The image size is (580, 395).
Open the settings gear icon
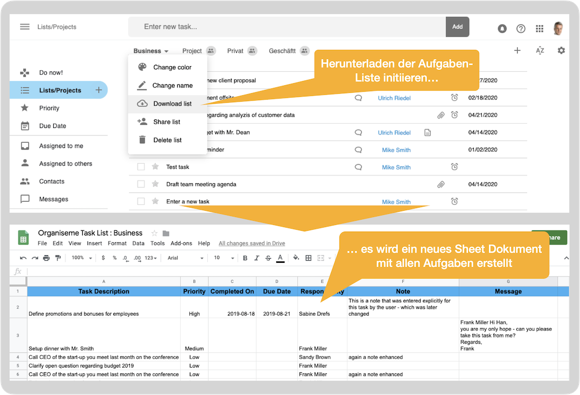point(561,51)
